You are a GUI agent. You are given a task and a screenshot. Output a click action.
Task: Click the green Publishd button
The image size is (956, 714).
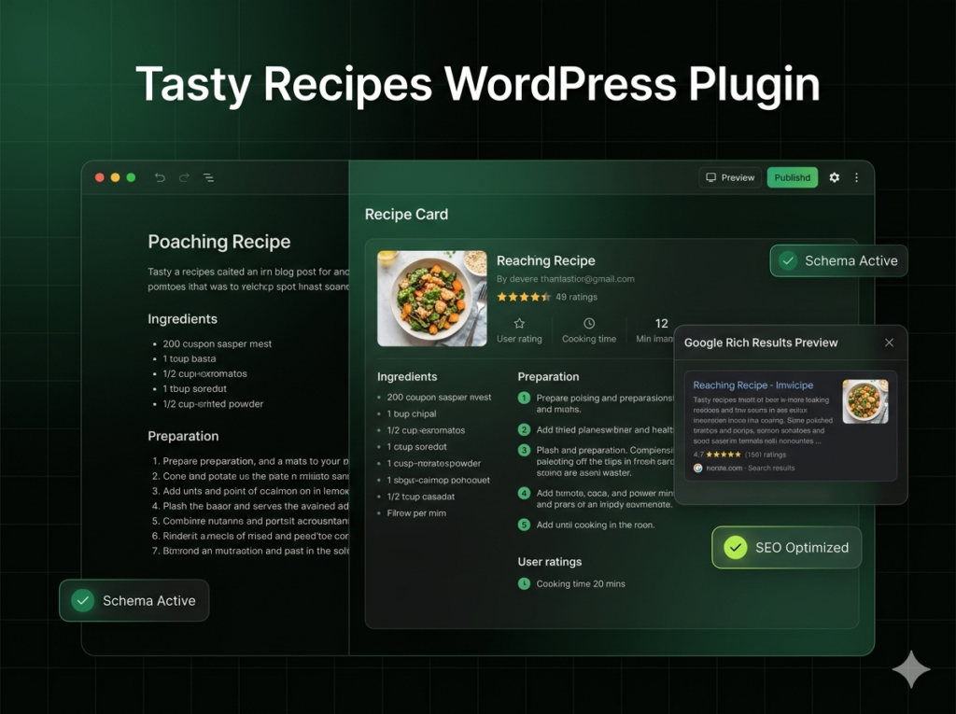[x=792, y=177]
